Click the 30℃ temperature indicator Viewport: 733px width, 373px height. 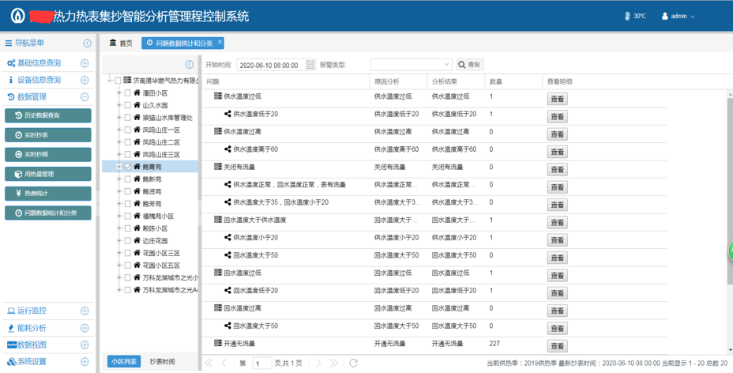pos(635,16)
